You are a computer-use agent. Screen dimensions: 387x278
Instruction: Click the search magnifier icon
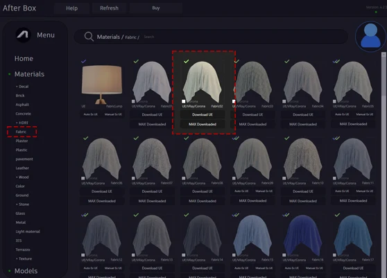click(89, 37)
